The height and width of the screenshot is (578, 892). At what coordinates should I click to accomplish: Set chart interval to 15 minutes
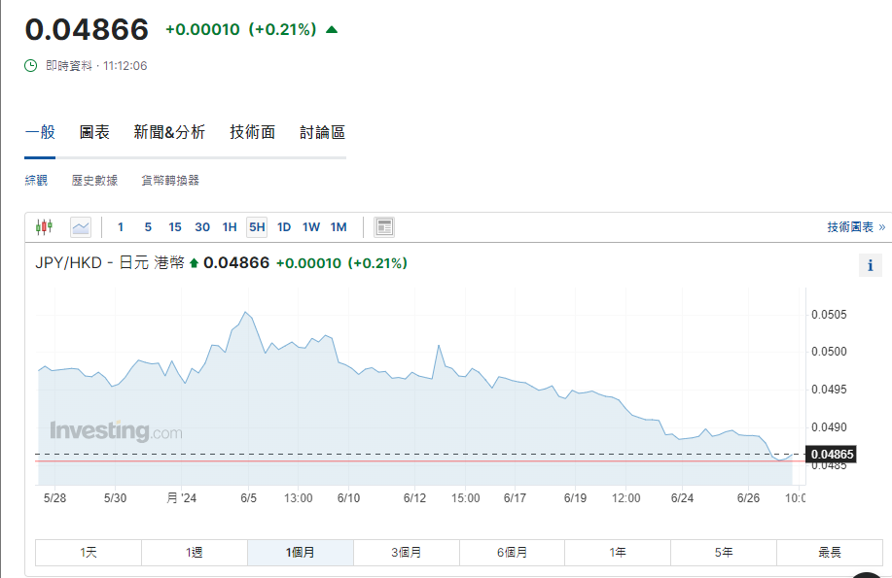(x=175, y=227)
